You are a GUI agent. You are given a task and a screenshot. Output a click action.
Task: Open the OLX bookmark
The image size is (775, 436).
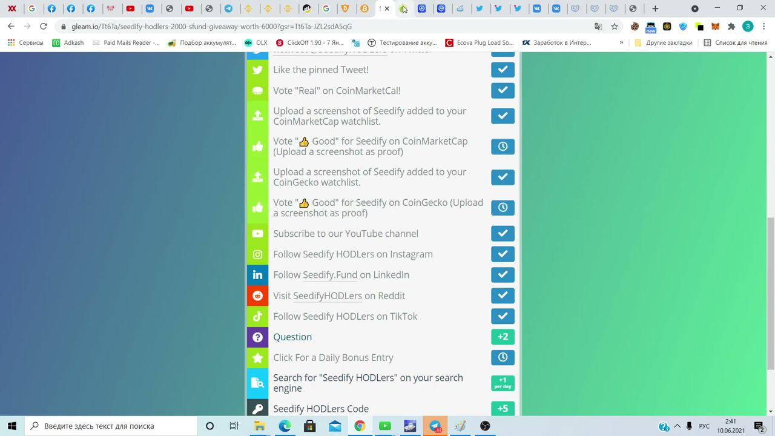[x=256, y=43]
